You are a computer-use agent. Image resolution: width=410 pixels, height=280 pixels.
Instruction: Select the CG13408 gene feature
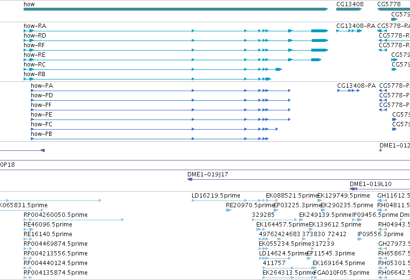point(349,9)
